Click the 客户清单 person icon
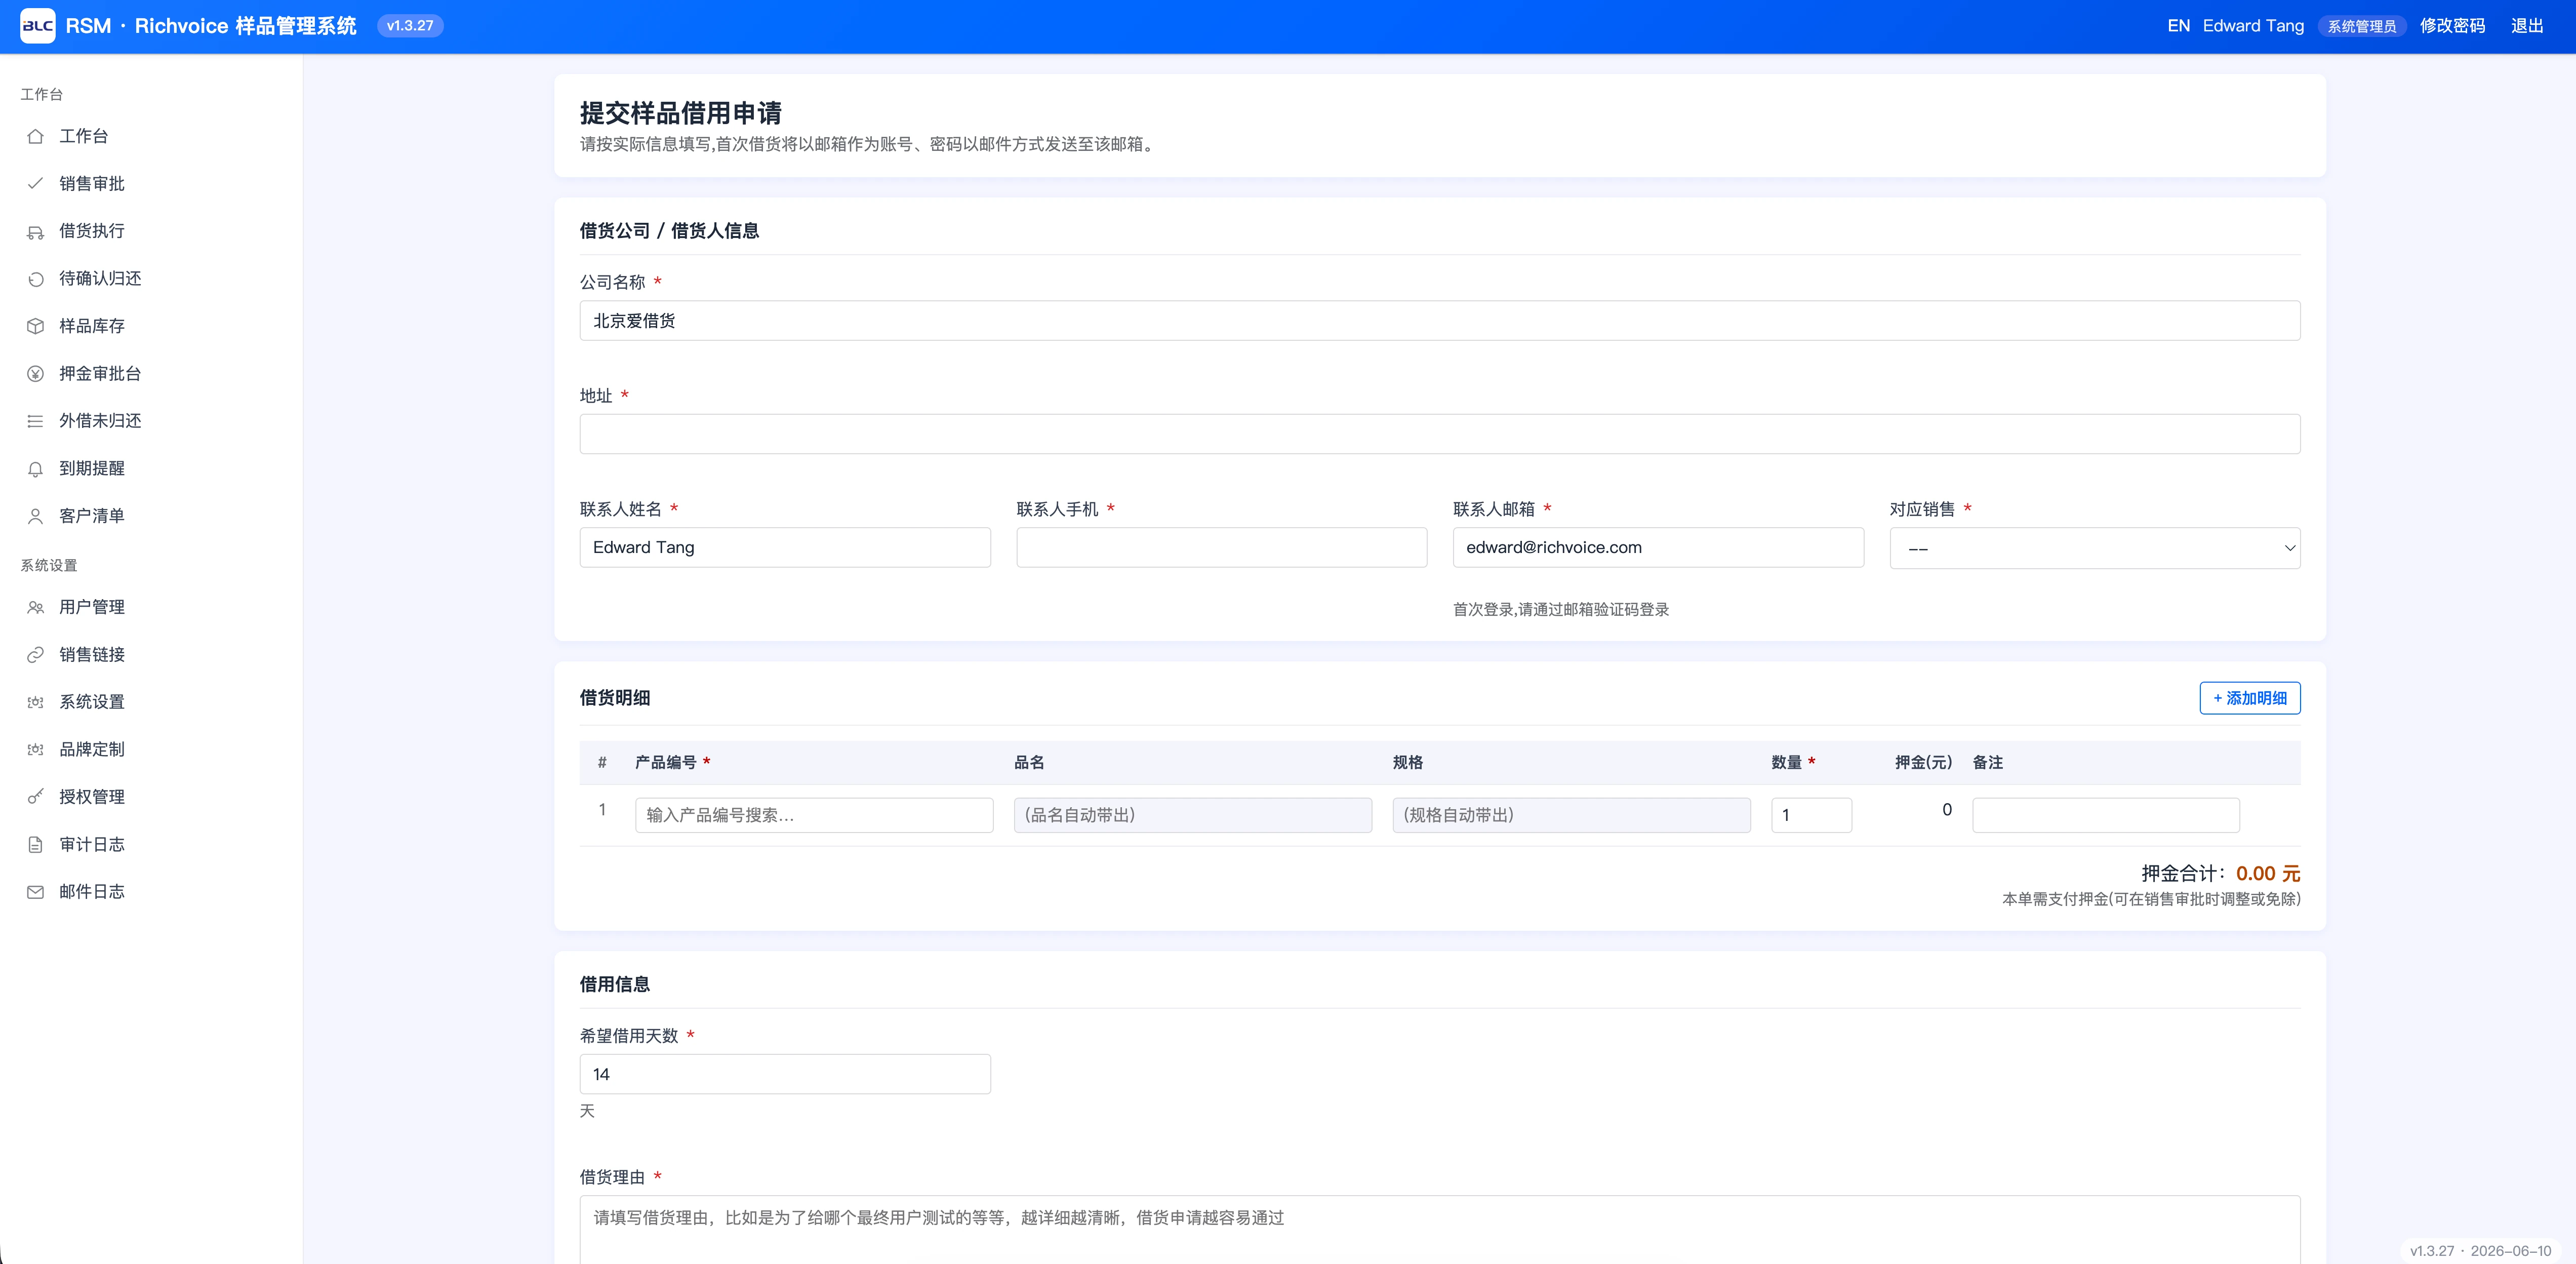 (35, 516)
